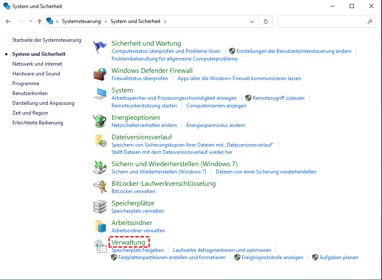Screen dimensions: 382x280
Task: Click Arbeitsordner verwalten
Action: point(138,231)
